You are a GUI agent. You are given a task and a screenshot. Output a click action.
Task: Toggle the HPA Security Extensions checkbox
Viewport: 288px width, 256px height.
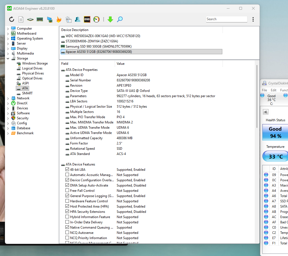tap(67, 212)
